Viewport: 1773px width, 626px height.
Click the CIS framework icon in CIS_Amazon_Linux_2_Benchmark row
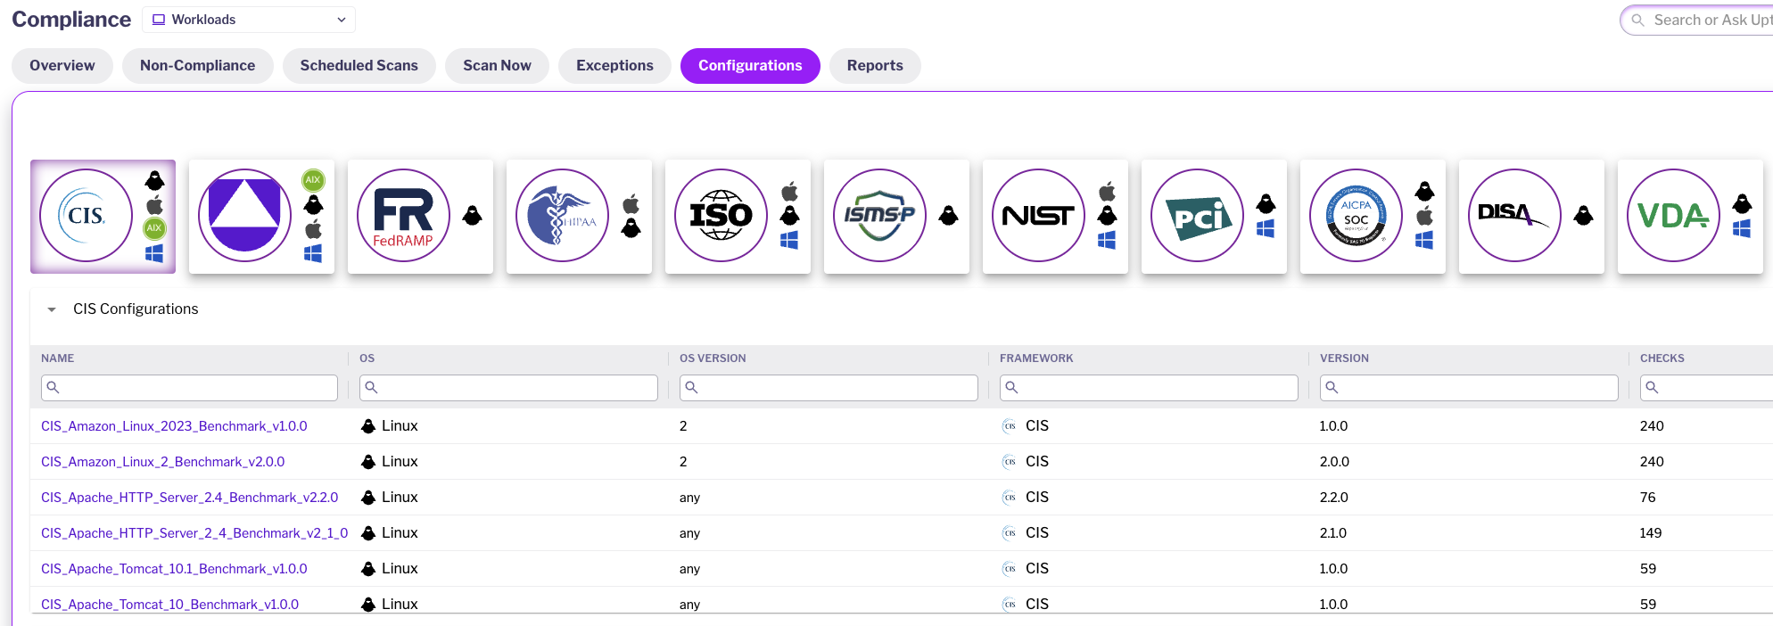[x=1010, y=462]
